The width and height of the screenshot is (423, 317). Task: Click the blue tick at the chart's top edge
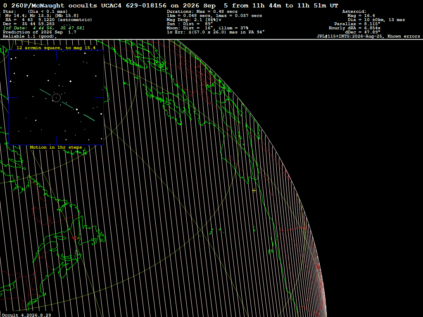coord(56,55)
